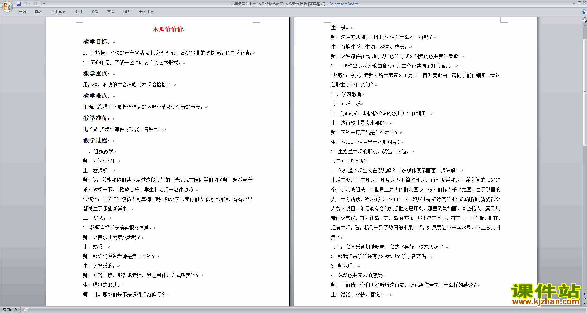Screen dimensions: 587x313
Task: Open the 审阅 ribbon tab
Action: (111, 12)
